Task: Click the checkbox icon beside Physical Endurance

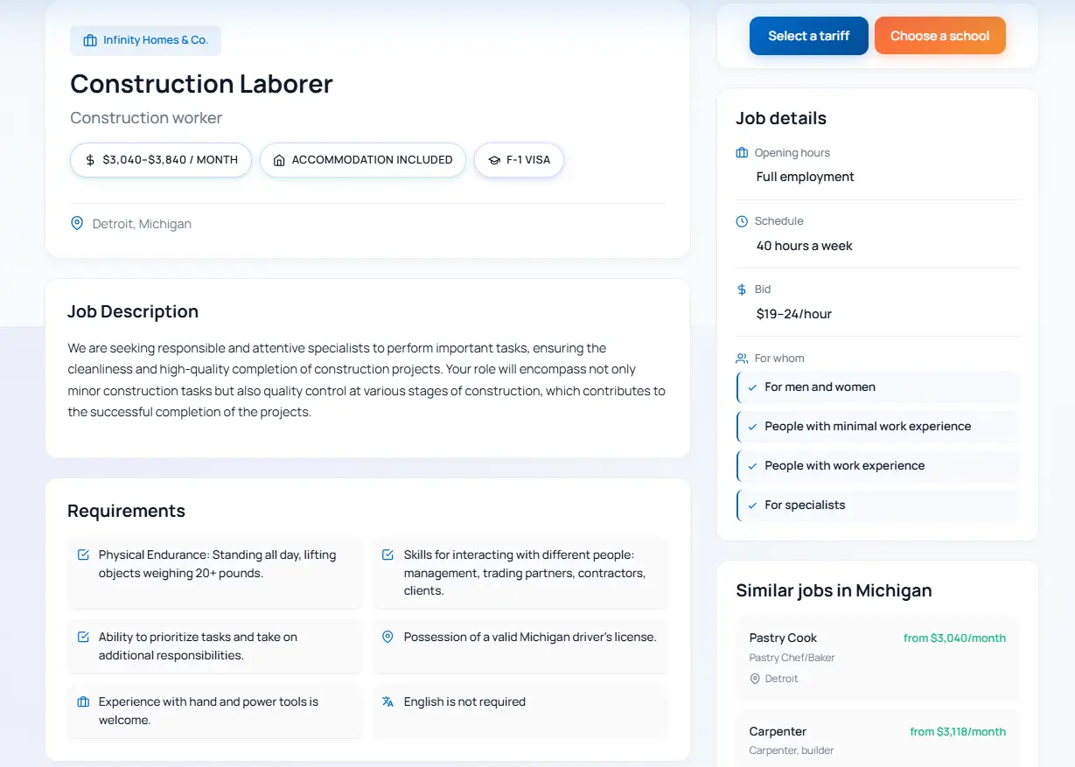Action: coord(83,554)
